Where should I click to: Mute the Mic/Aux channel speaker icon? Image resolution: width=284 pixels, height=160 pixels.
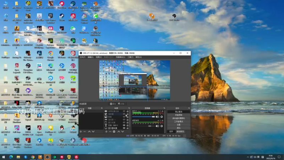pyautogui.click(x=157, y=117)
